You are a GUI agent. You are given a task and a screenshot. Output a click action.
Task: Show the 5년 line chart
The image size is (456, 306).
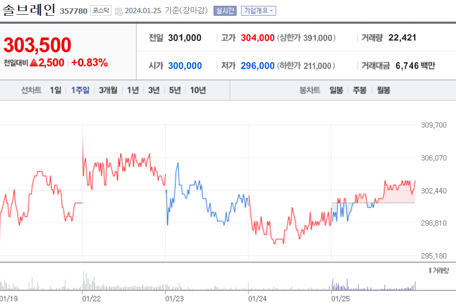[175, 90]
